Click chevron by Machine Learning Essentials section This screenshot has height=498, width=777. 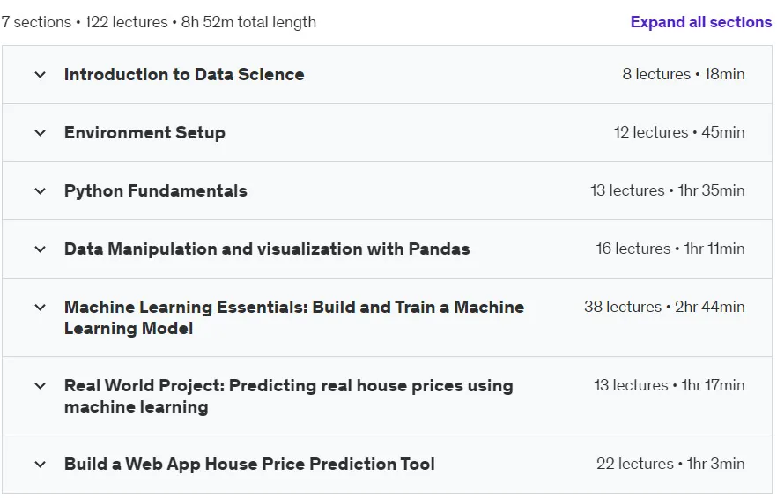pos(41,308)
